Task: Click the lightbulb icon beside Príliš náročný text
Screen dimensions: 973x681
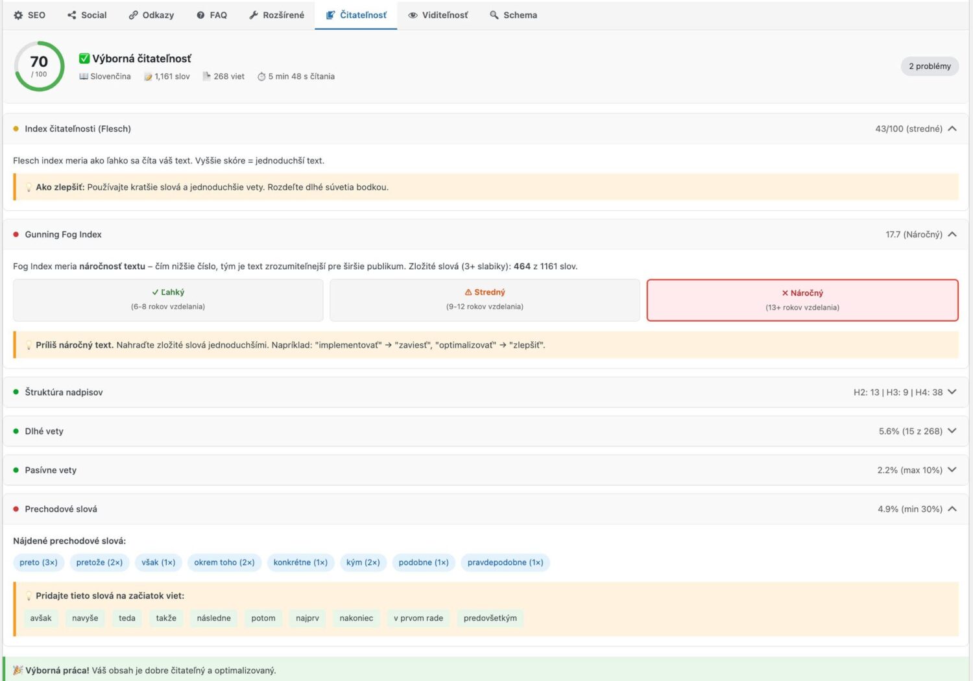Action: [29, 345]
